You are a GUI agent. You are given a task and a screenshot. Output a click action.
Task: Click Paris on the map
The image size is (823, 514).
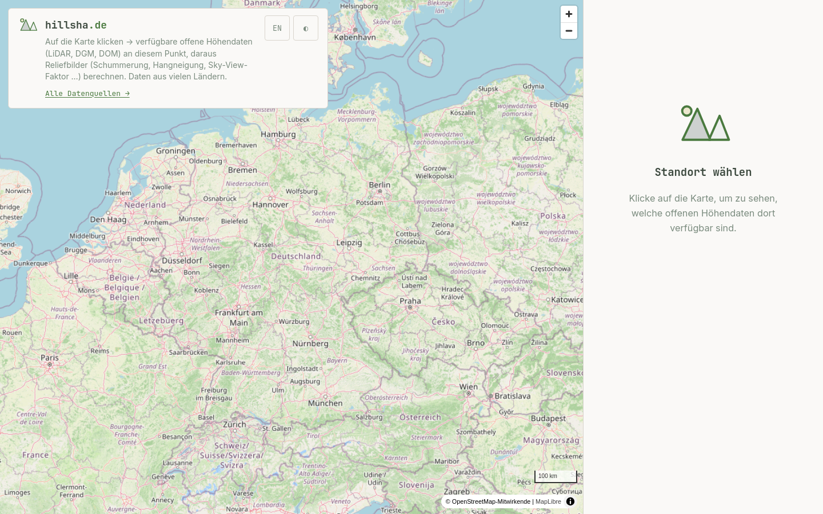point(50,358)
